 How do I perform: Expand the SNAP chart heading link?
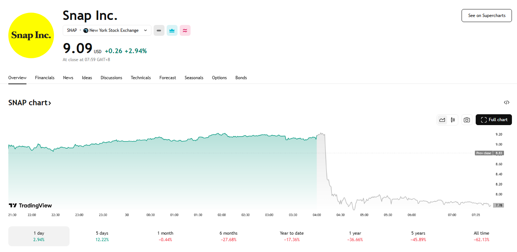[30, 103]
